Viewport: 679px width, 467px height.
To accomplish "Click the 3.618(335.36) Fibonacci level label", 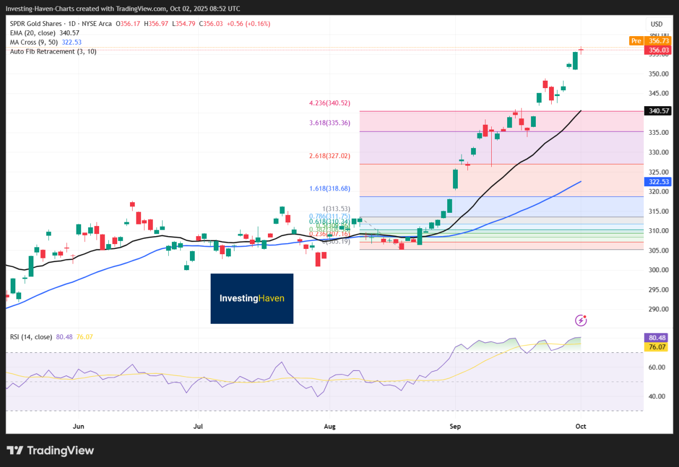I will (329, 123).
